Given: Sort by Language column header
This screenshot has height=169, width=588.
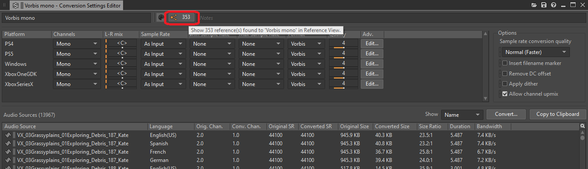Looking at the screenshot, I should (170, 126).
